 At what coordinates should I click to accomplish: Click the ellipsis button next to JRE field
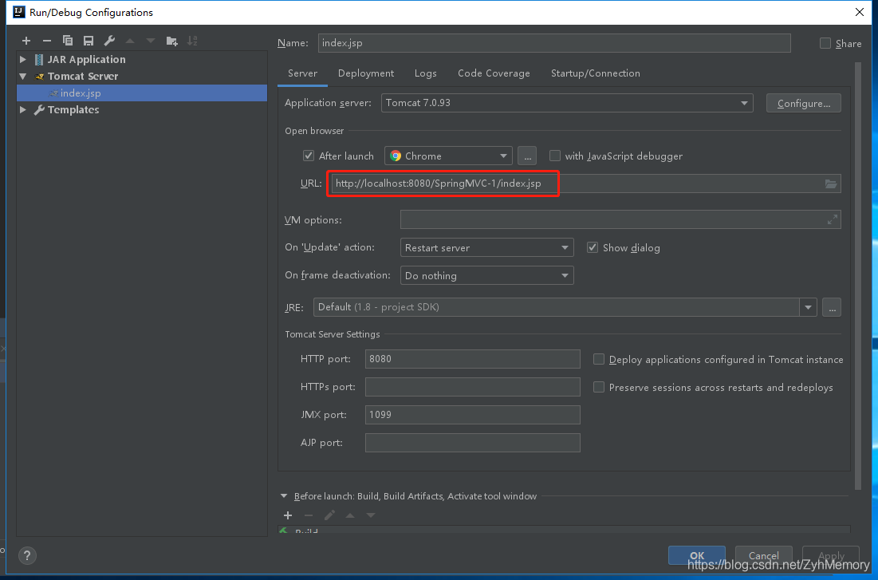832,308
